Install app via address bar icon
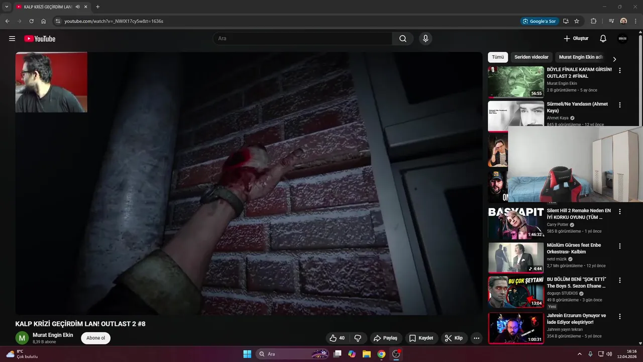 click(566, 21)
